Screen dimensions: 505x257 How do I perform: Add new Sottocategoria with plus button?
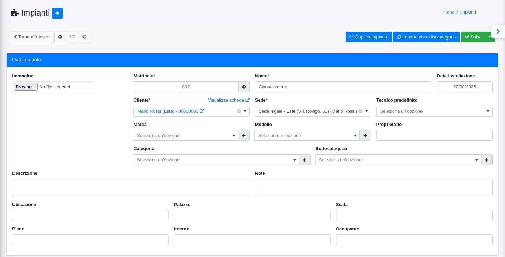pyautogui.click(x=487, y=160)
